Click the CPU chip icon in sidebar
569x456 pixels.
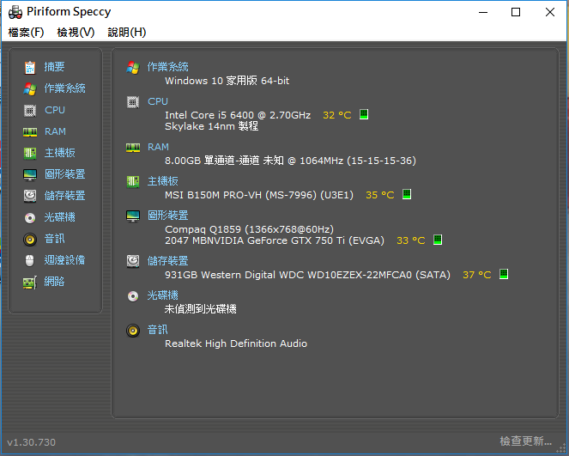pyautogui.click(x=30, y=111)
